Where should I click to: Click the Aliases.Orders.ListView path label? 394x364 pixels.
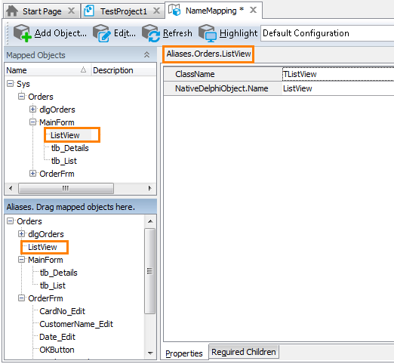click(208, 54)
